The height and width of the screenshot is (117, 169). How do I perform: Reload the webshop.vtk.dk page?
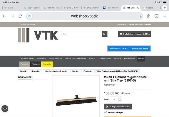(20, 16)
